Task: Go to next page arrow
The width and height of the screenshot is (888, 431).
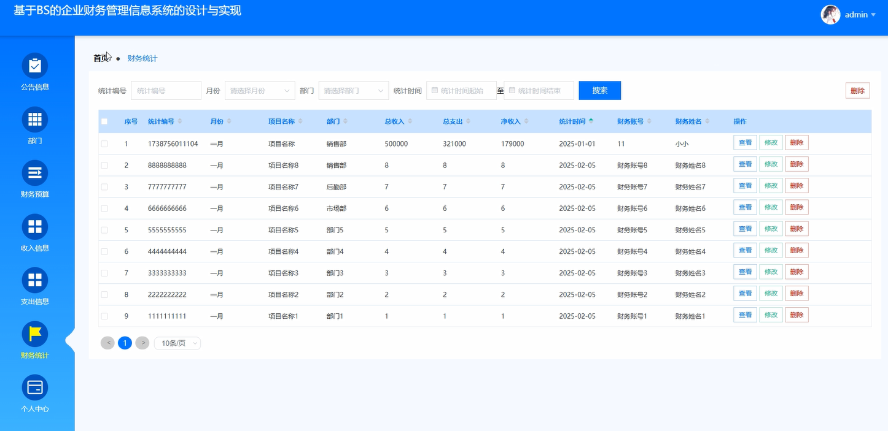Action: [142, 343]
